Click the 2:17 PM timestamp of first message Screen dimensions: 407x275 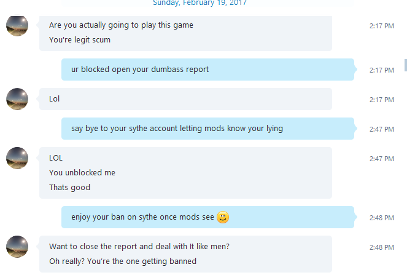(382, 26)
